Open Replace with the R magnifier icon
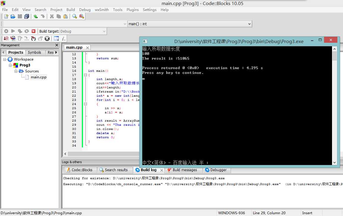 coord(82,16)
